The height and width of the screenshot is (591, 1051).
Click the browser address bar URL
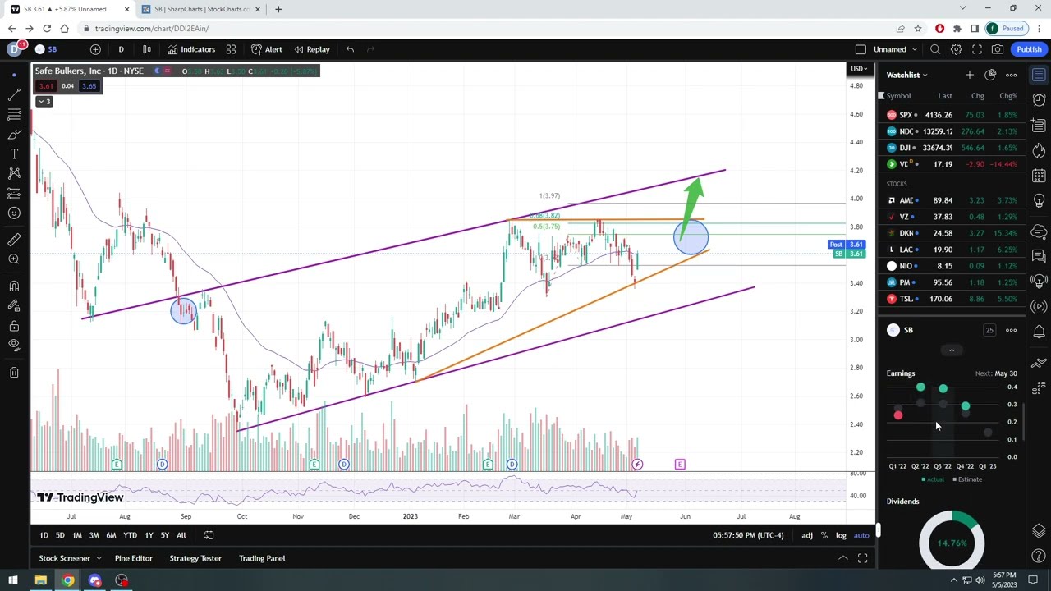point(152,29)
